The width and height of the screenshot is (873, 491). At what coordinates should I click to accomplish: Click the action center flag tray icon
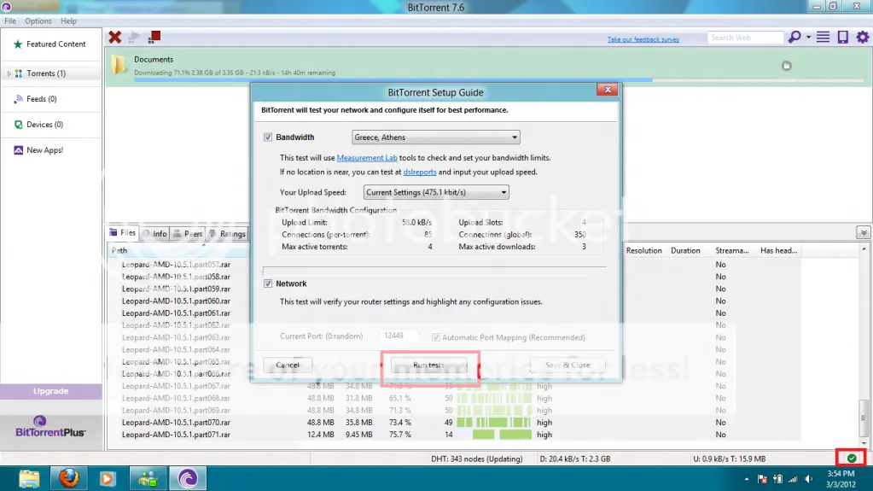762,479
